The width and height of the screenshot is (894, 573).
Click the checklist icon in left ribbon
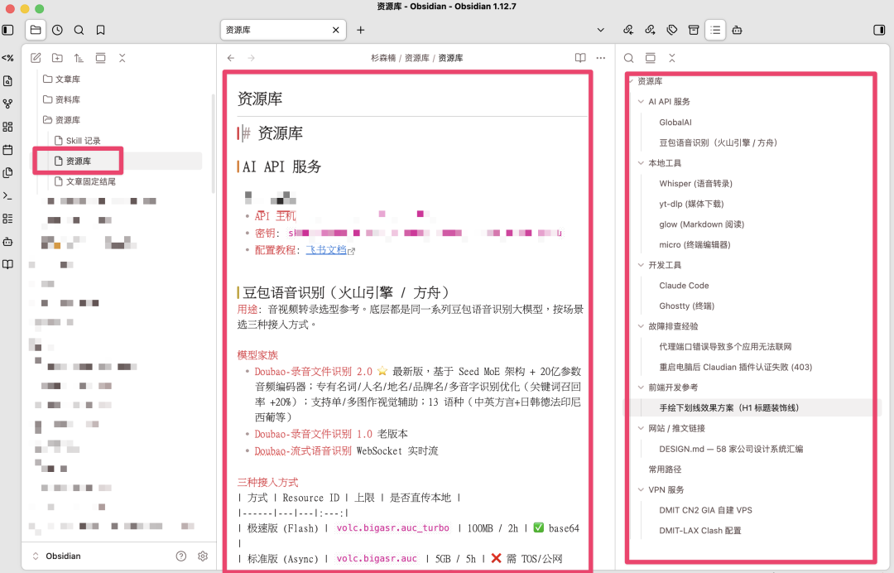[x=8, y=219]
